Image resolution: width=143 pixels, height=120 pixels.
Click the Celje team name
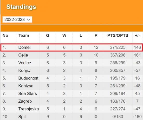pos(23,55)
